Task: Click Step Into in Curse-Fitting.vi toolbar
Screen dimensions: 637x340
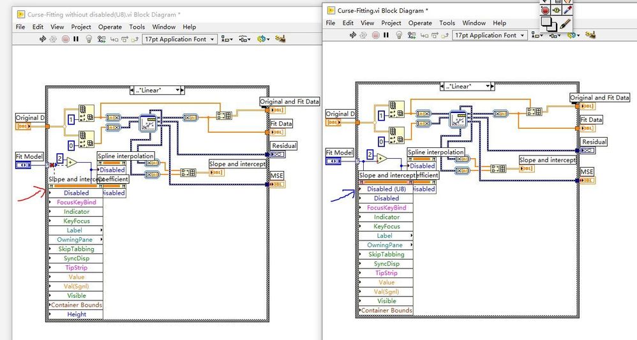Action: pyautogui.click(x=424, y=35)
